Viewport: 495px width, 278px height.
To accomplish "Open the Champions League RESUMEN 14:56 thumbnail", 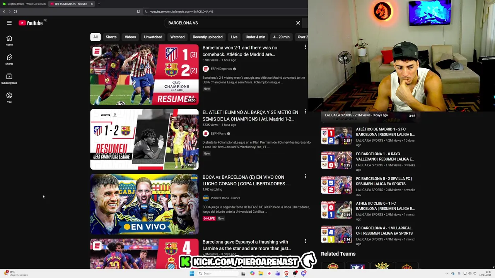I will click(144, 75).
